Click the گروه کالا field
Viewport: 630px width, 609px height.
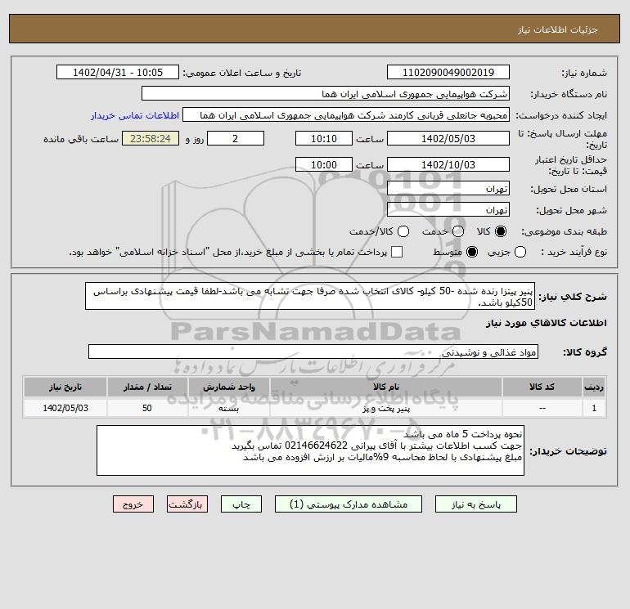point(313,352)
